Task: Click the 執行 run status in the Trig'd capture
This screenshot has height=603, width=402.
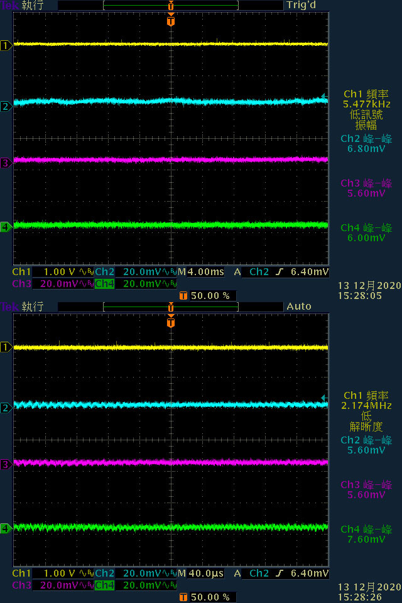Action: 33,6
